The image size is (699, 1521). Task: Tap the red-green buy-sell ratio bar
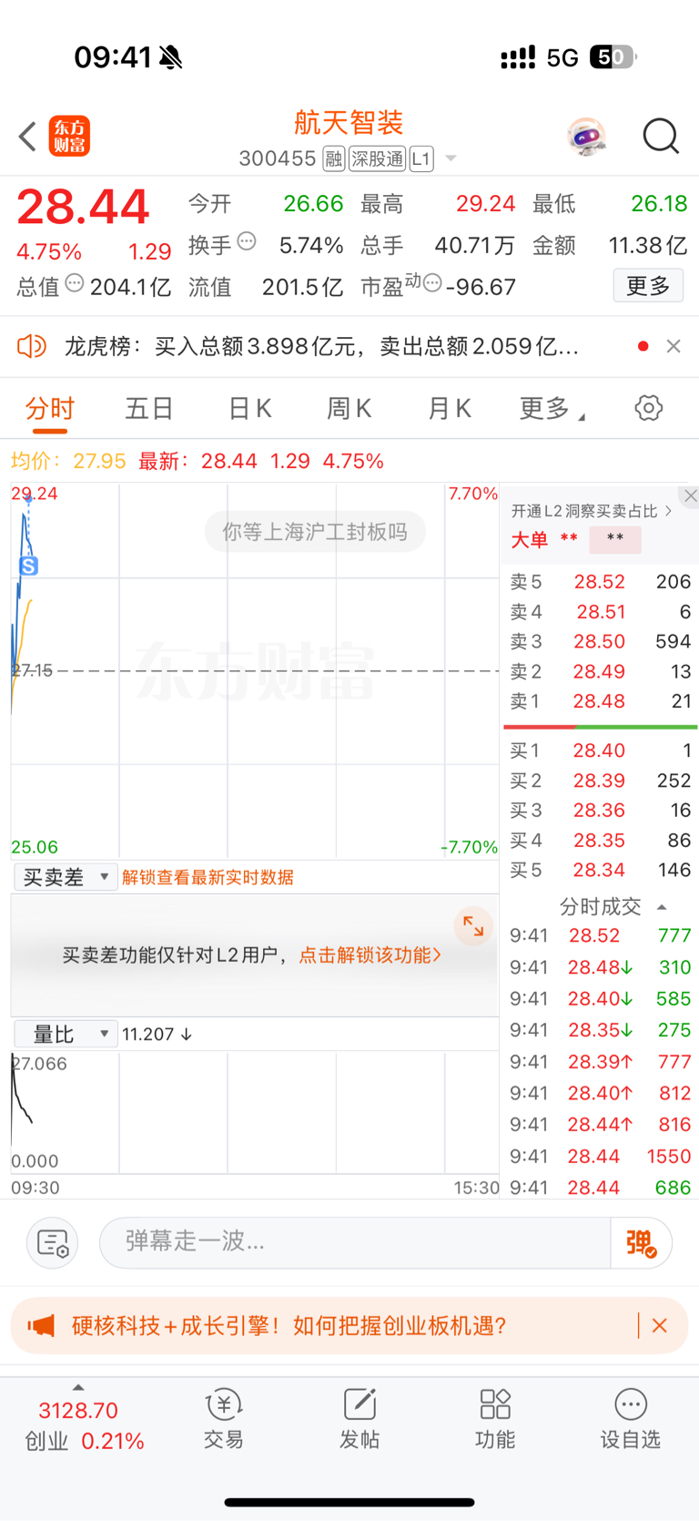click(601, 727)
